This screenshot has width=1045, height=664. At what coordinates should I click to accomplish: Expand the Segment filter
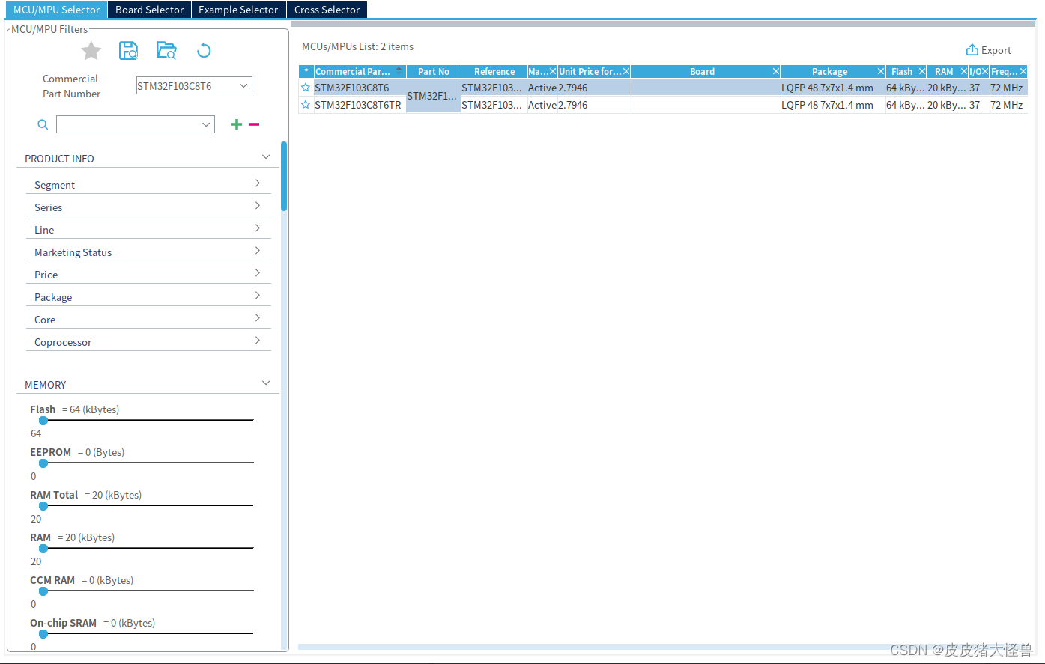(148, 184)
